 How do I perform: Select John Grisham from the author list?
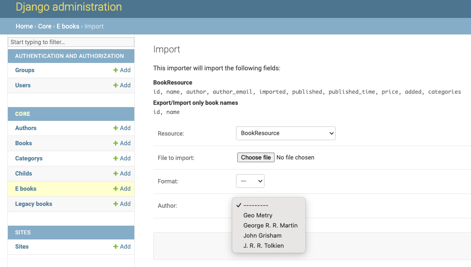point(262,235)
